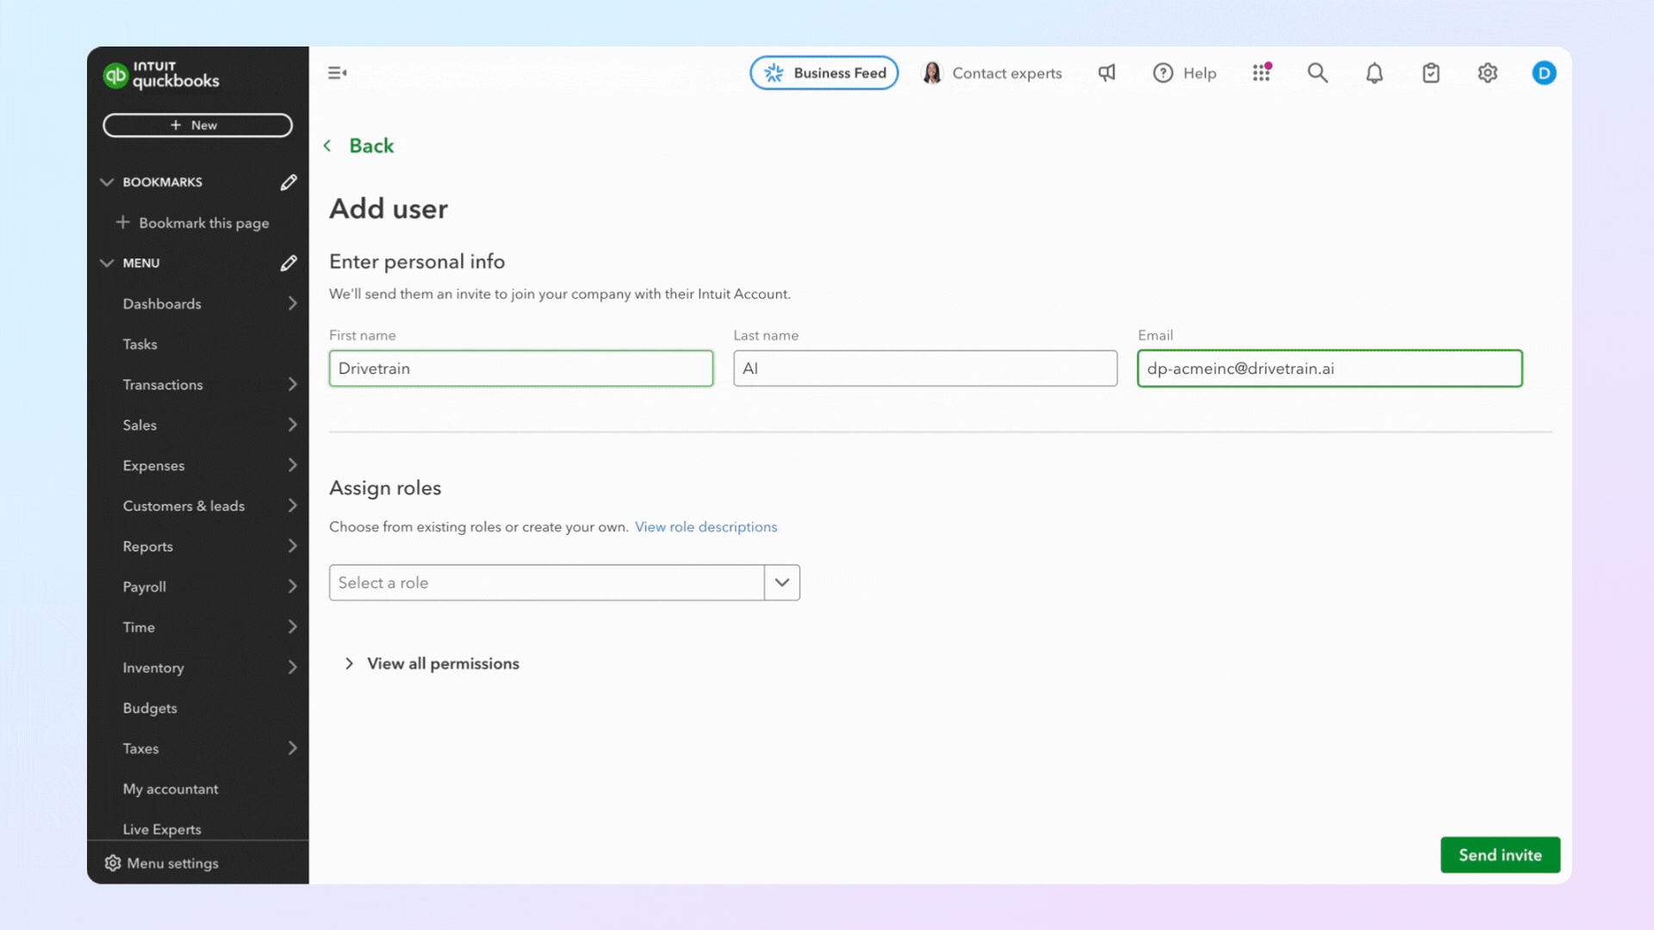Viewport: 1654px width, 930px height.
Task: Click the collapse navigation hamburger icon
Action: coord(337,73)
